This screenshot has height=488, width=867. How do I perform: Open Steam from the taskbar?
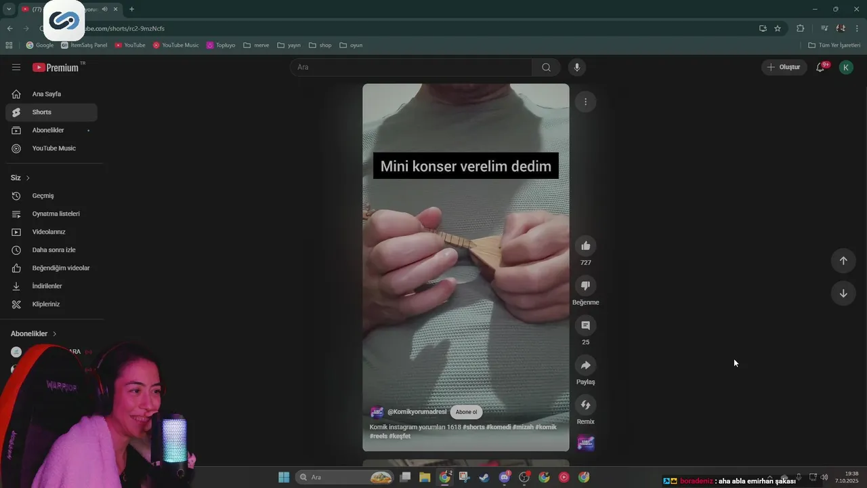484,477
